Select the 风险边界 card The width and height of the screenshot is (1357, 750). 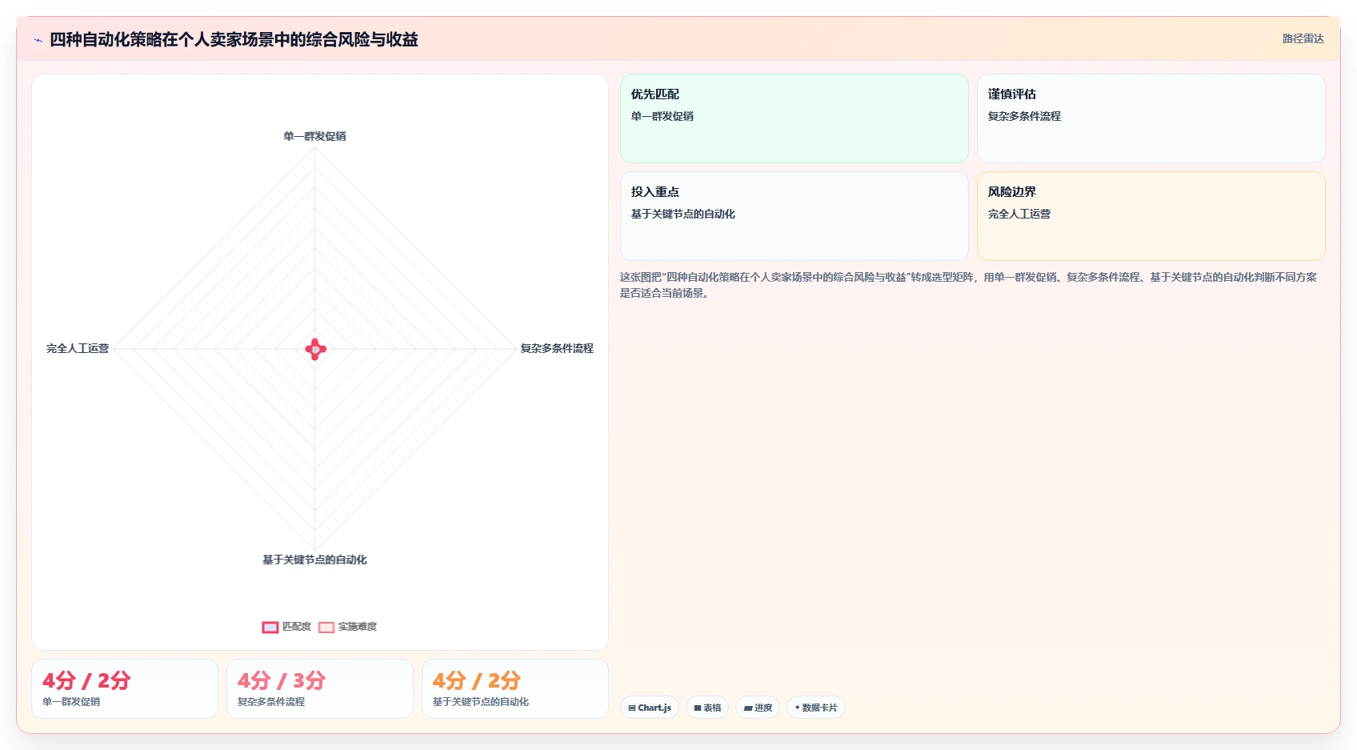[x=1151, y=216]
